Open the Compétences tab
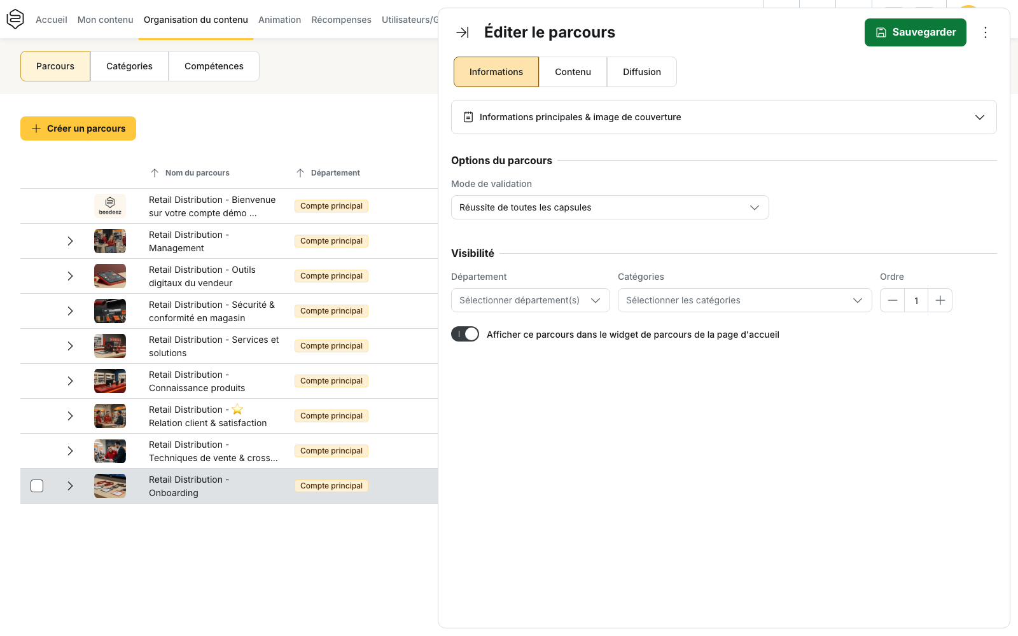 tap(214, 66)
